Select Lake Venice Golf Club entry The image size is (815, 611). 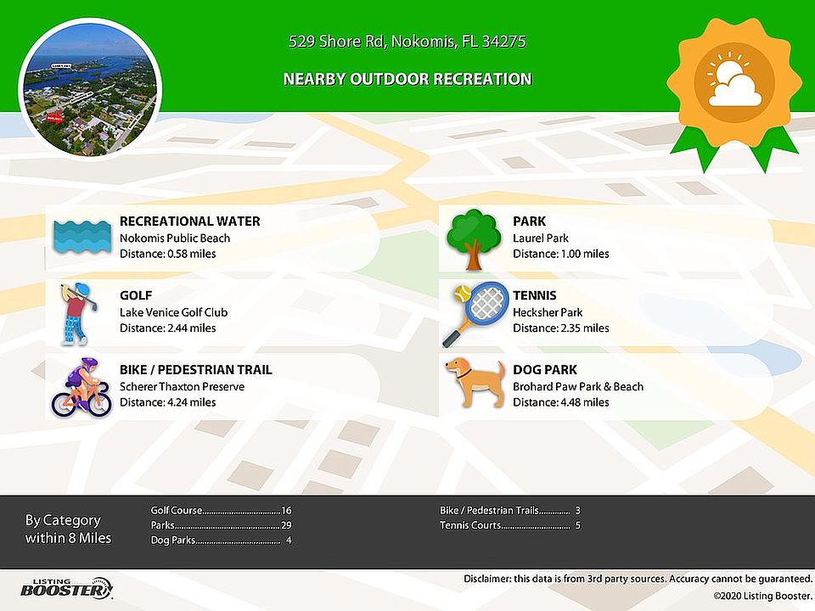click(x=173, y=312)
